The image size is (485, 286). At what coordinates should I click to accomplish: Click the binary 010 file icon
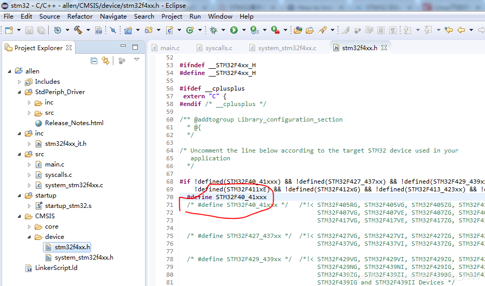(x=99, y=30)
